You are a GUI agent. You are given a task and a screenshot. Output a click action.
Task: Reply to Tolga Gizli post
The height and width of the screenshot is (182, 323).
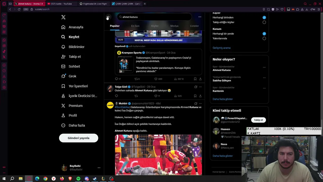pyautogui.click(x=116, y=96)
